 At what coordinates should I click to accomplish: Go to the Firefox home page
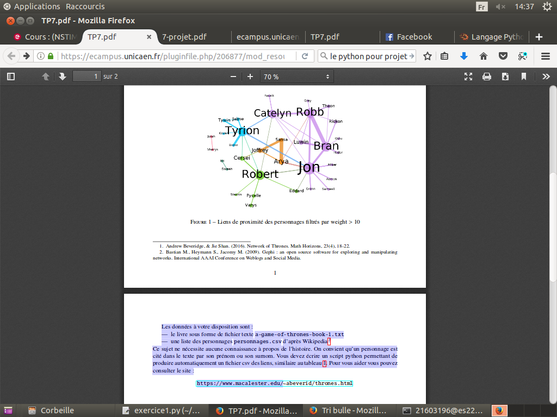click(x=483, y=55)
